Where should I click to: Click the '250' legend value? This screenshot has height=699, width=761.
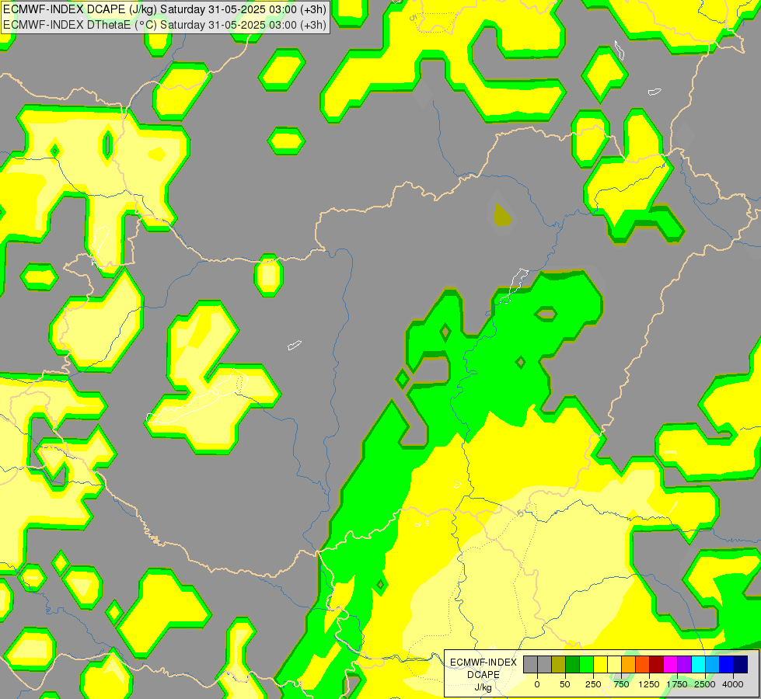pos(593,684)
